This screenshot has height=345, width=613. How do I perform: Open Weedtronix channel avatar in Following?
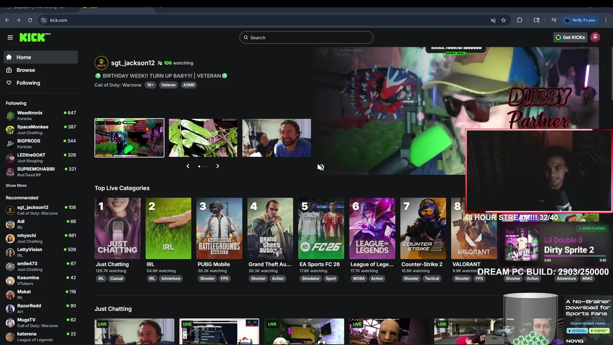pos(10,115)
